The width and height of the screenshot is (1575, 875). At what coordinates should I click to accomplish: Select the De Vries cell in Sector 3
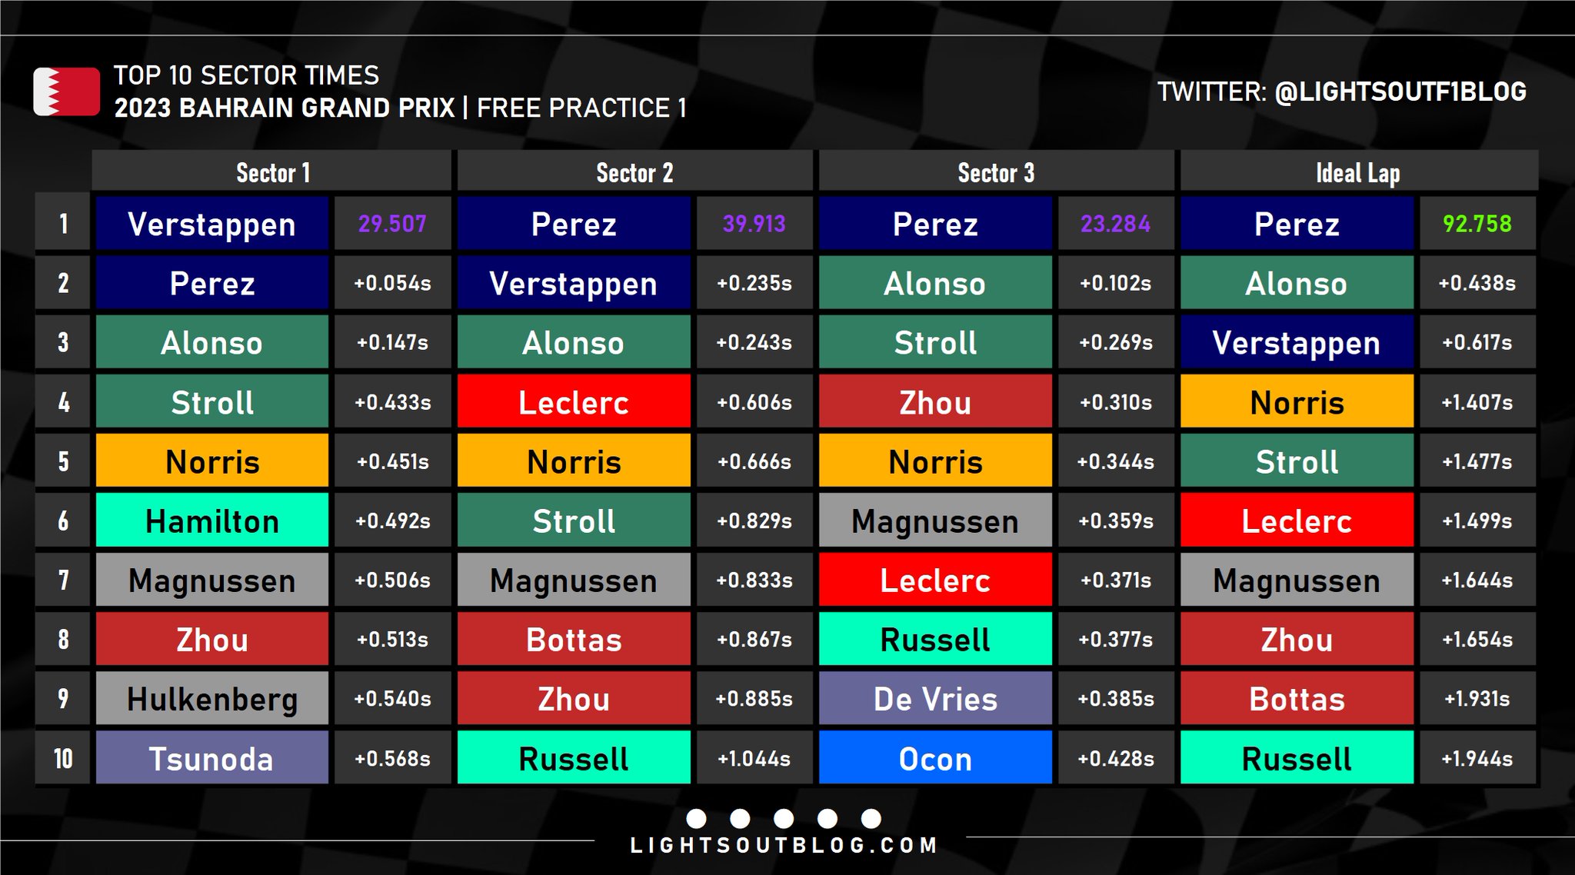[x=935, y=699]
